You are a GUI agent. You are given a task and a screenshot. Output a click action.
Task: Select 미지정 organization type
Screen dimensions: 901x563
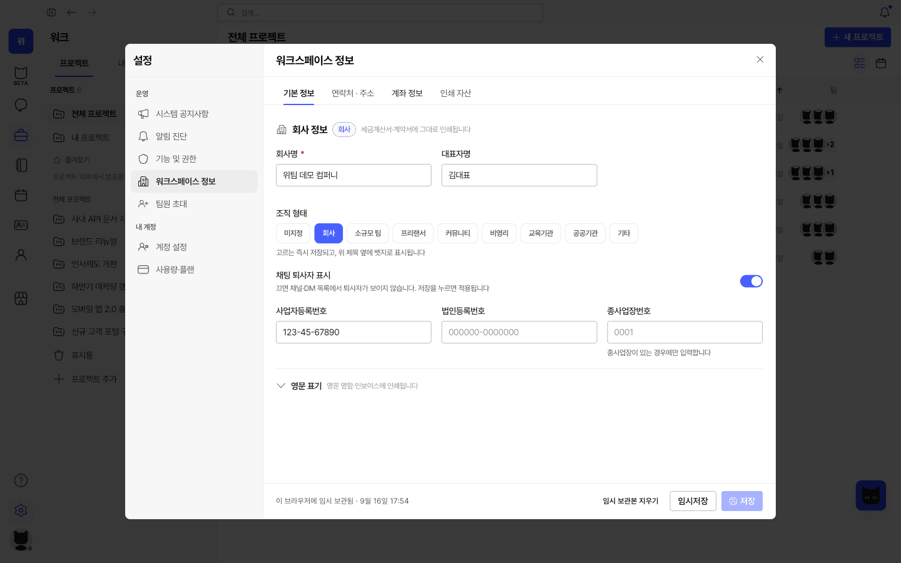tap(293, 233)
